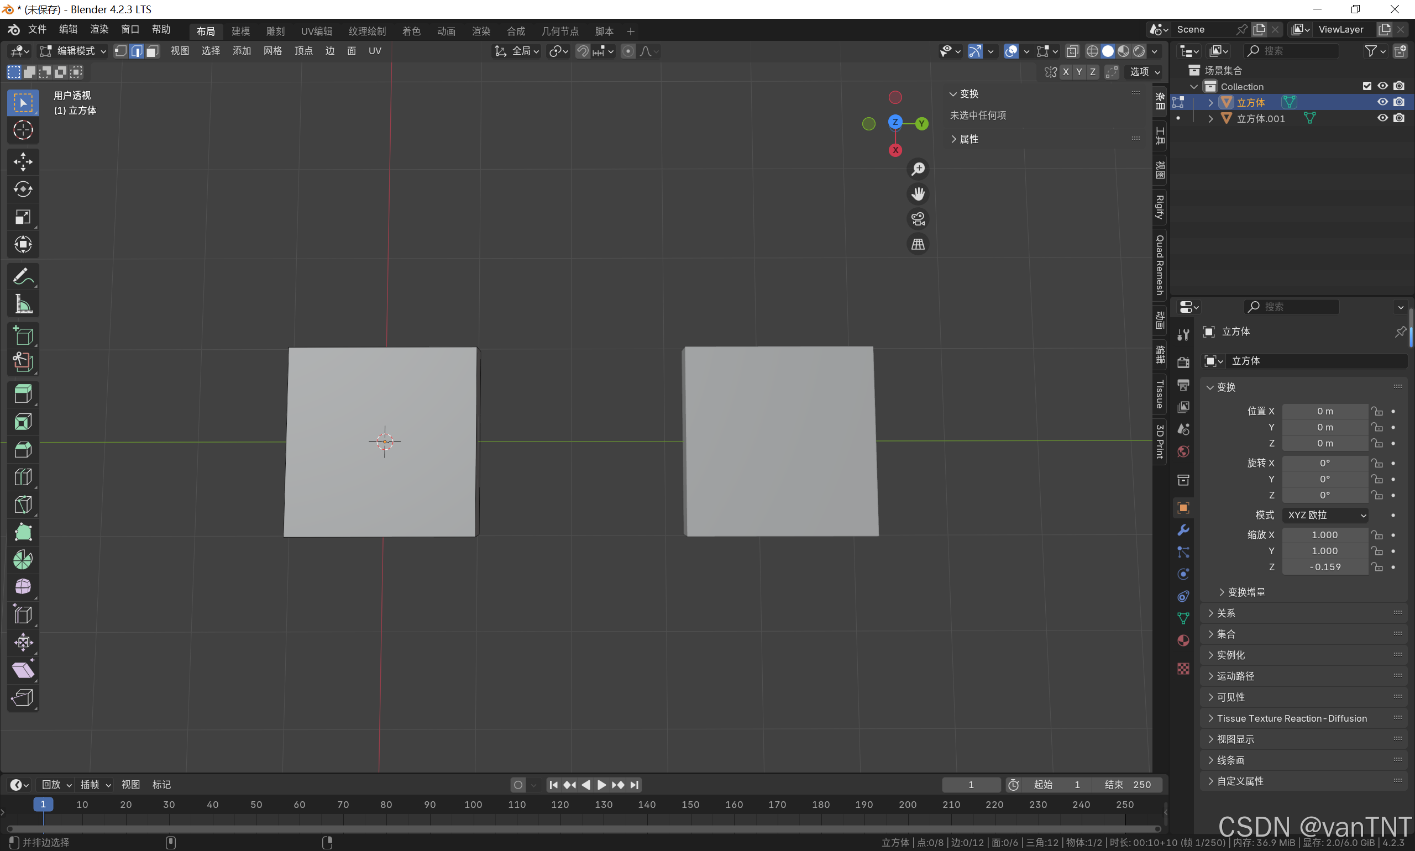Click the 缩放 Z value field
This screenshot has height=851, width=1415.
click(1324, 566)
